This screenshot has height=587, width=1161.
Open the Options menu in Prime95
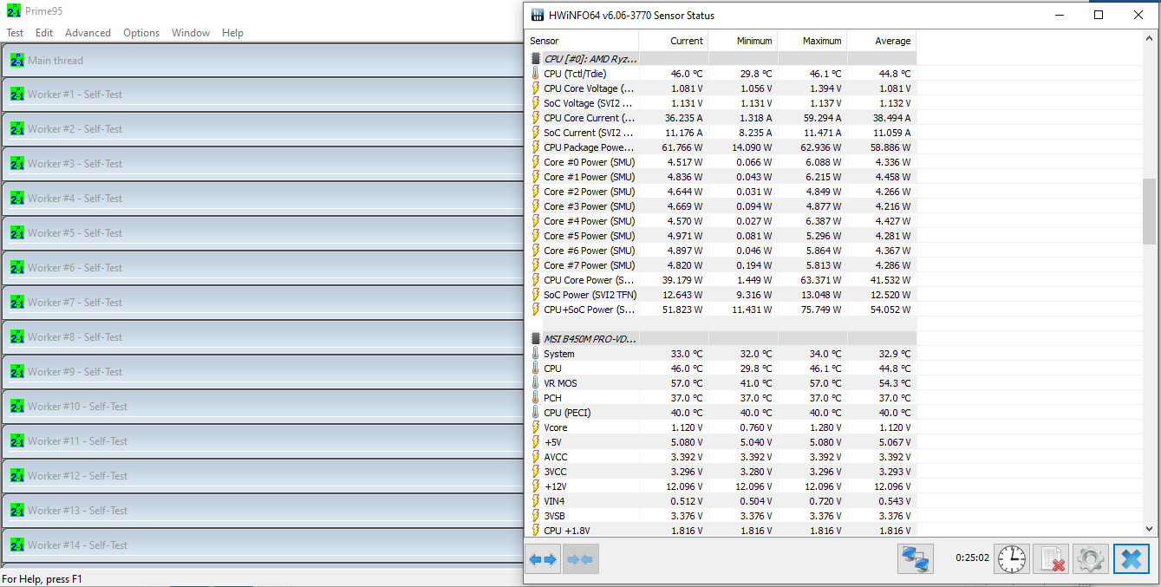[x=141, y=33]
